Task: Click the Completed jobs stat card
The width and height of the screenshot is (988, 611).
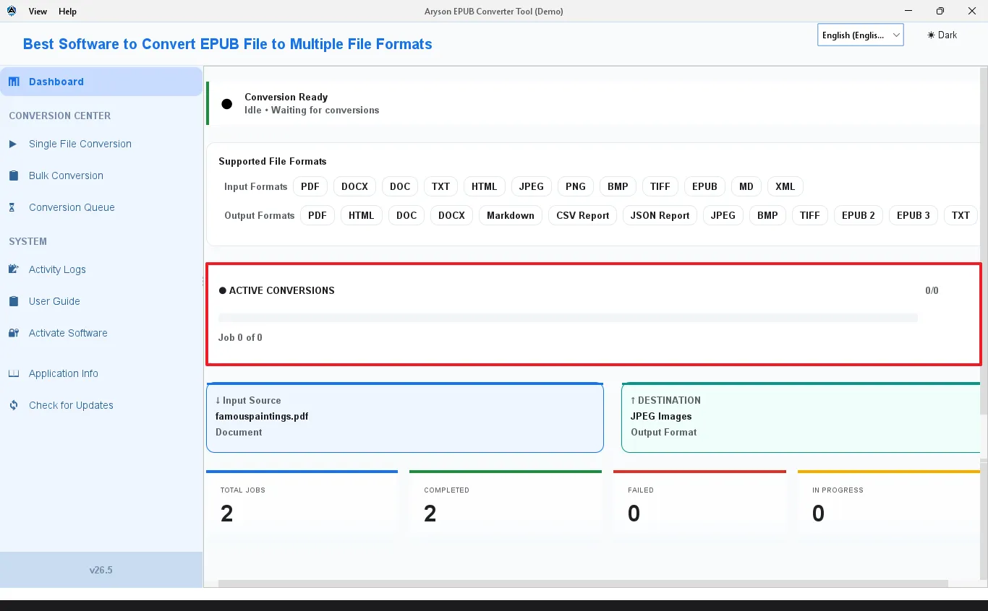Action: pos(506,505)
